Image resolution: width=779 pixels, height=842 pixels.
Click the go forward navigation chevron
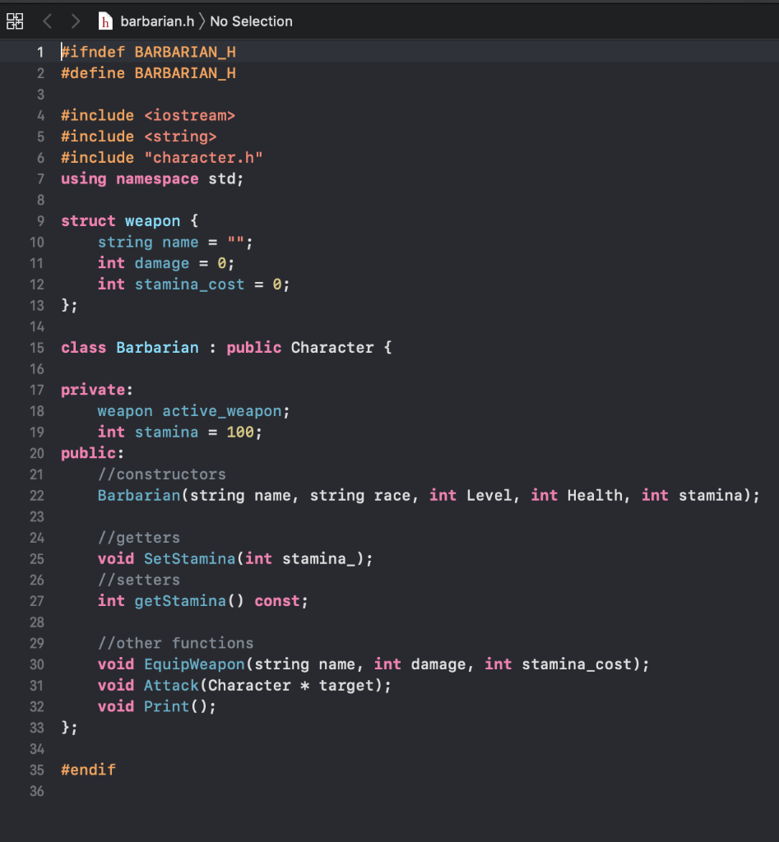(75, 21)
